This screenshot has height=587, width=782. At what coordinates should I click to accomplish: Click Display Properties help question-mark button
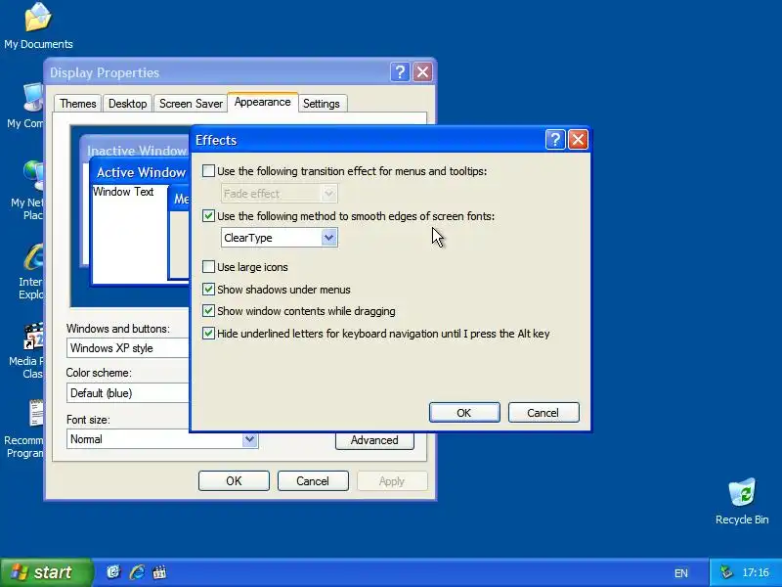[400, 71]
